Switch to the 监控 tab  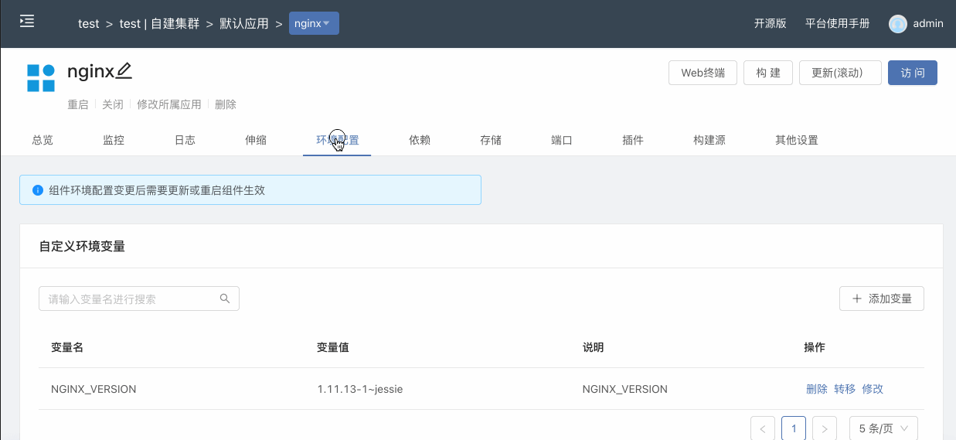(x=114, y=140)
